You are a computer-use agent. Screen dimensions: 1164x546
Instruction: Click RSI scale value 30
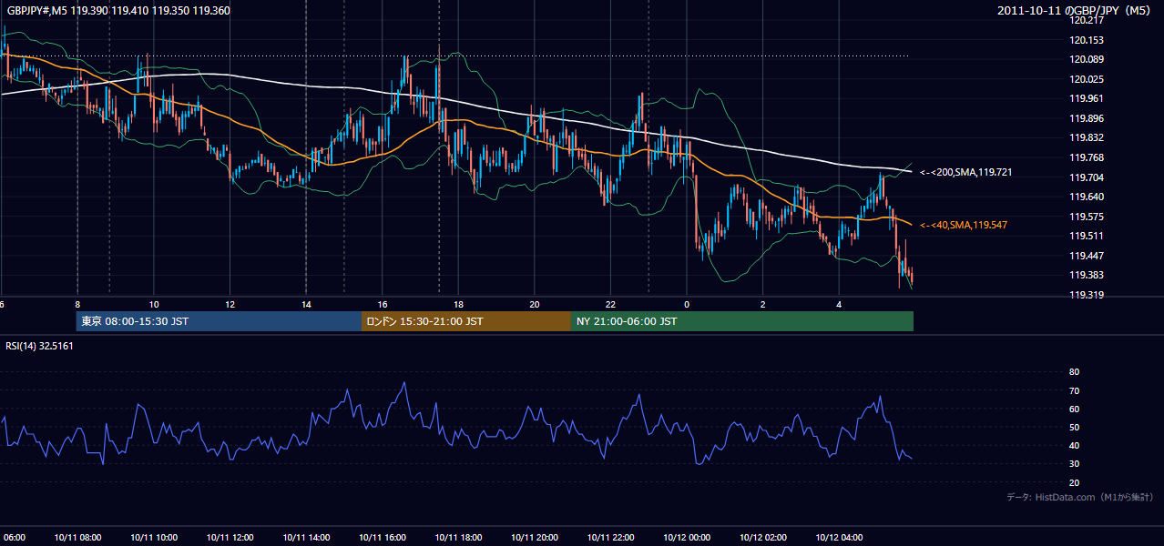pos(1074,464)
